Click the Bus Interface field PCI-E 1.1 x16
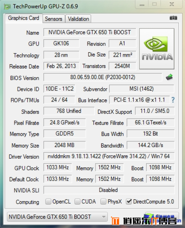This screenshot has height=228, width=185. click(139, 100)
